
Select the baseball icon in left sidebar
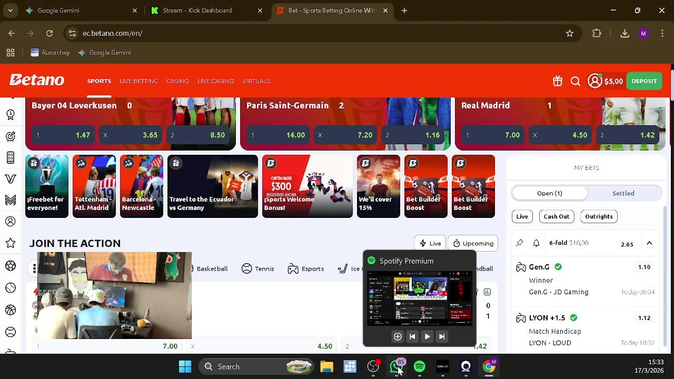(11, 288)
